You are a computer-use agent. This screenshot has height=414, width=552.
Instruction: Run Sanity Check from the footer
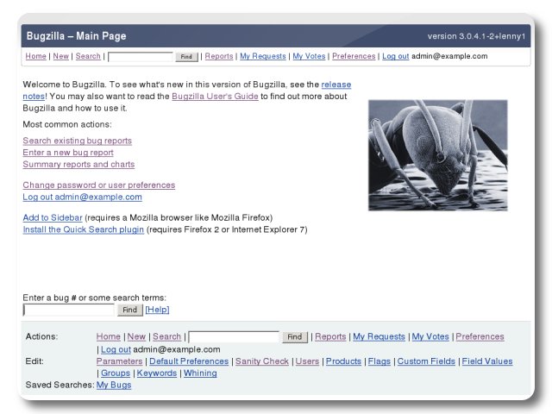(x=262, y=361)
